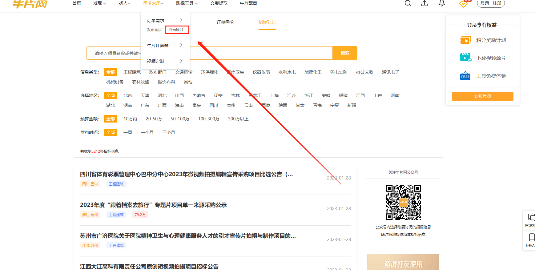Filter budget by 300万以上
The height and width of the screenshot is (270, 535).
(238, 119)
